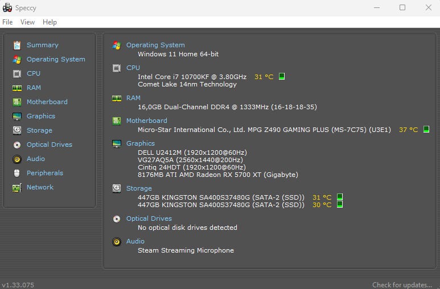Select Storage in the sidebar
Viewport: 440px width, 289px height.
[x=40, y=130]
